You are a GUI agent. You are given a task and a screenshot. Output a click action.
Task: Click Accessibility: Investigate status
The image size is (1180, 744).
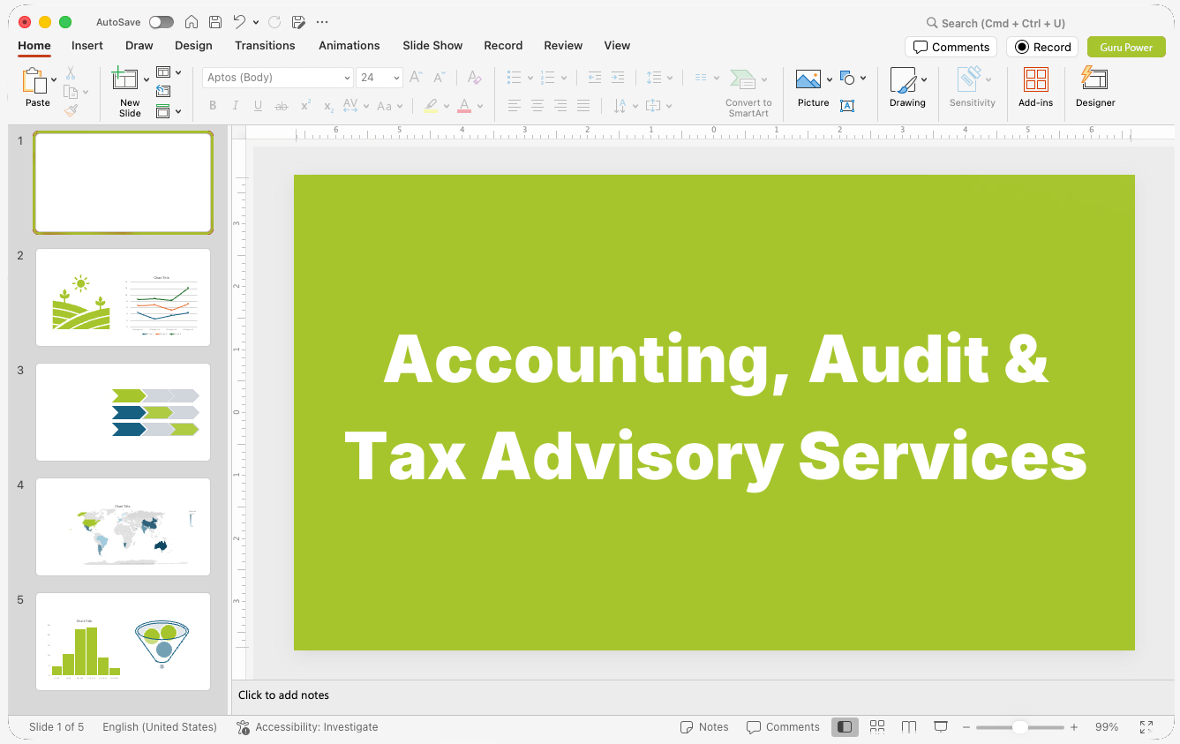[x=307, y=727]
